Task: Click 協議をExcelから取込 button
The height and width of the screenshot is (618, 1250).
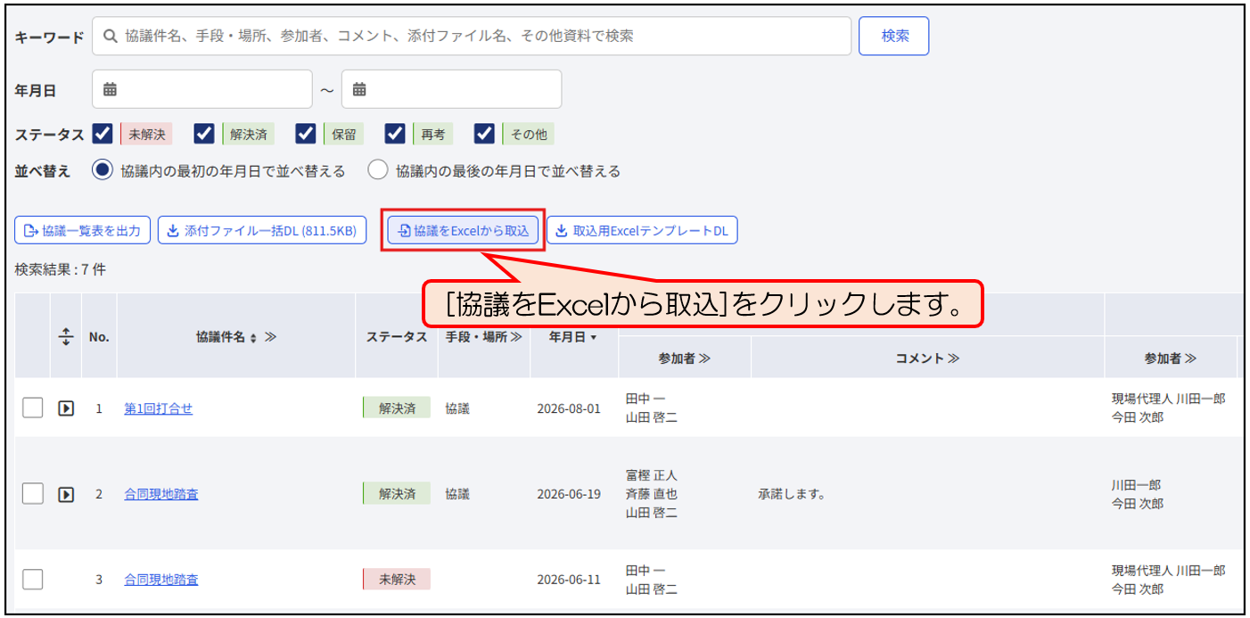Action: (464, 231)
